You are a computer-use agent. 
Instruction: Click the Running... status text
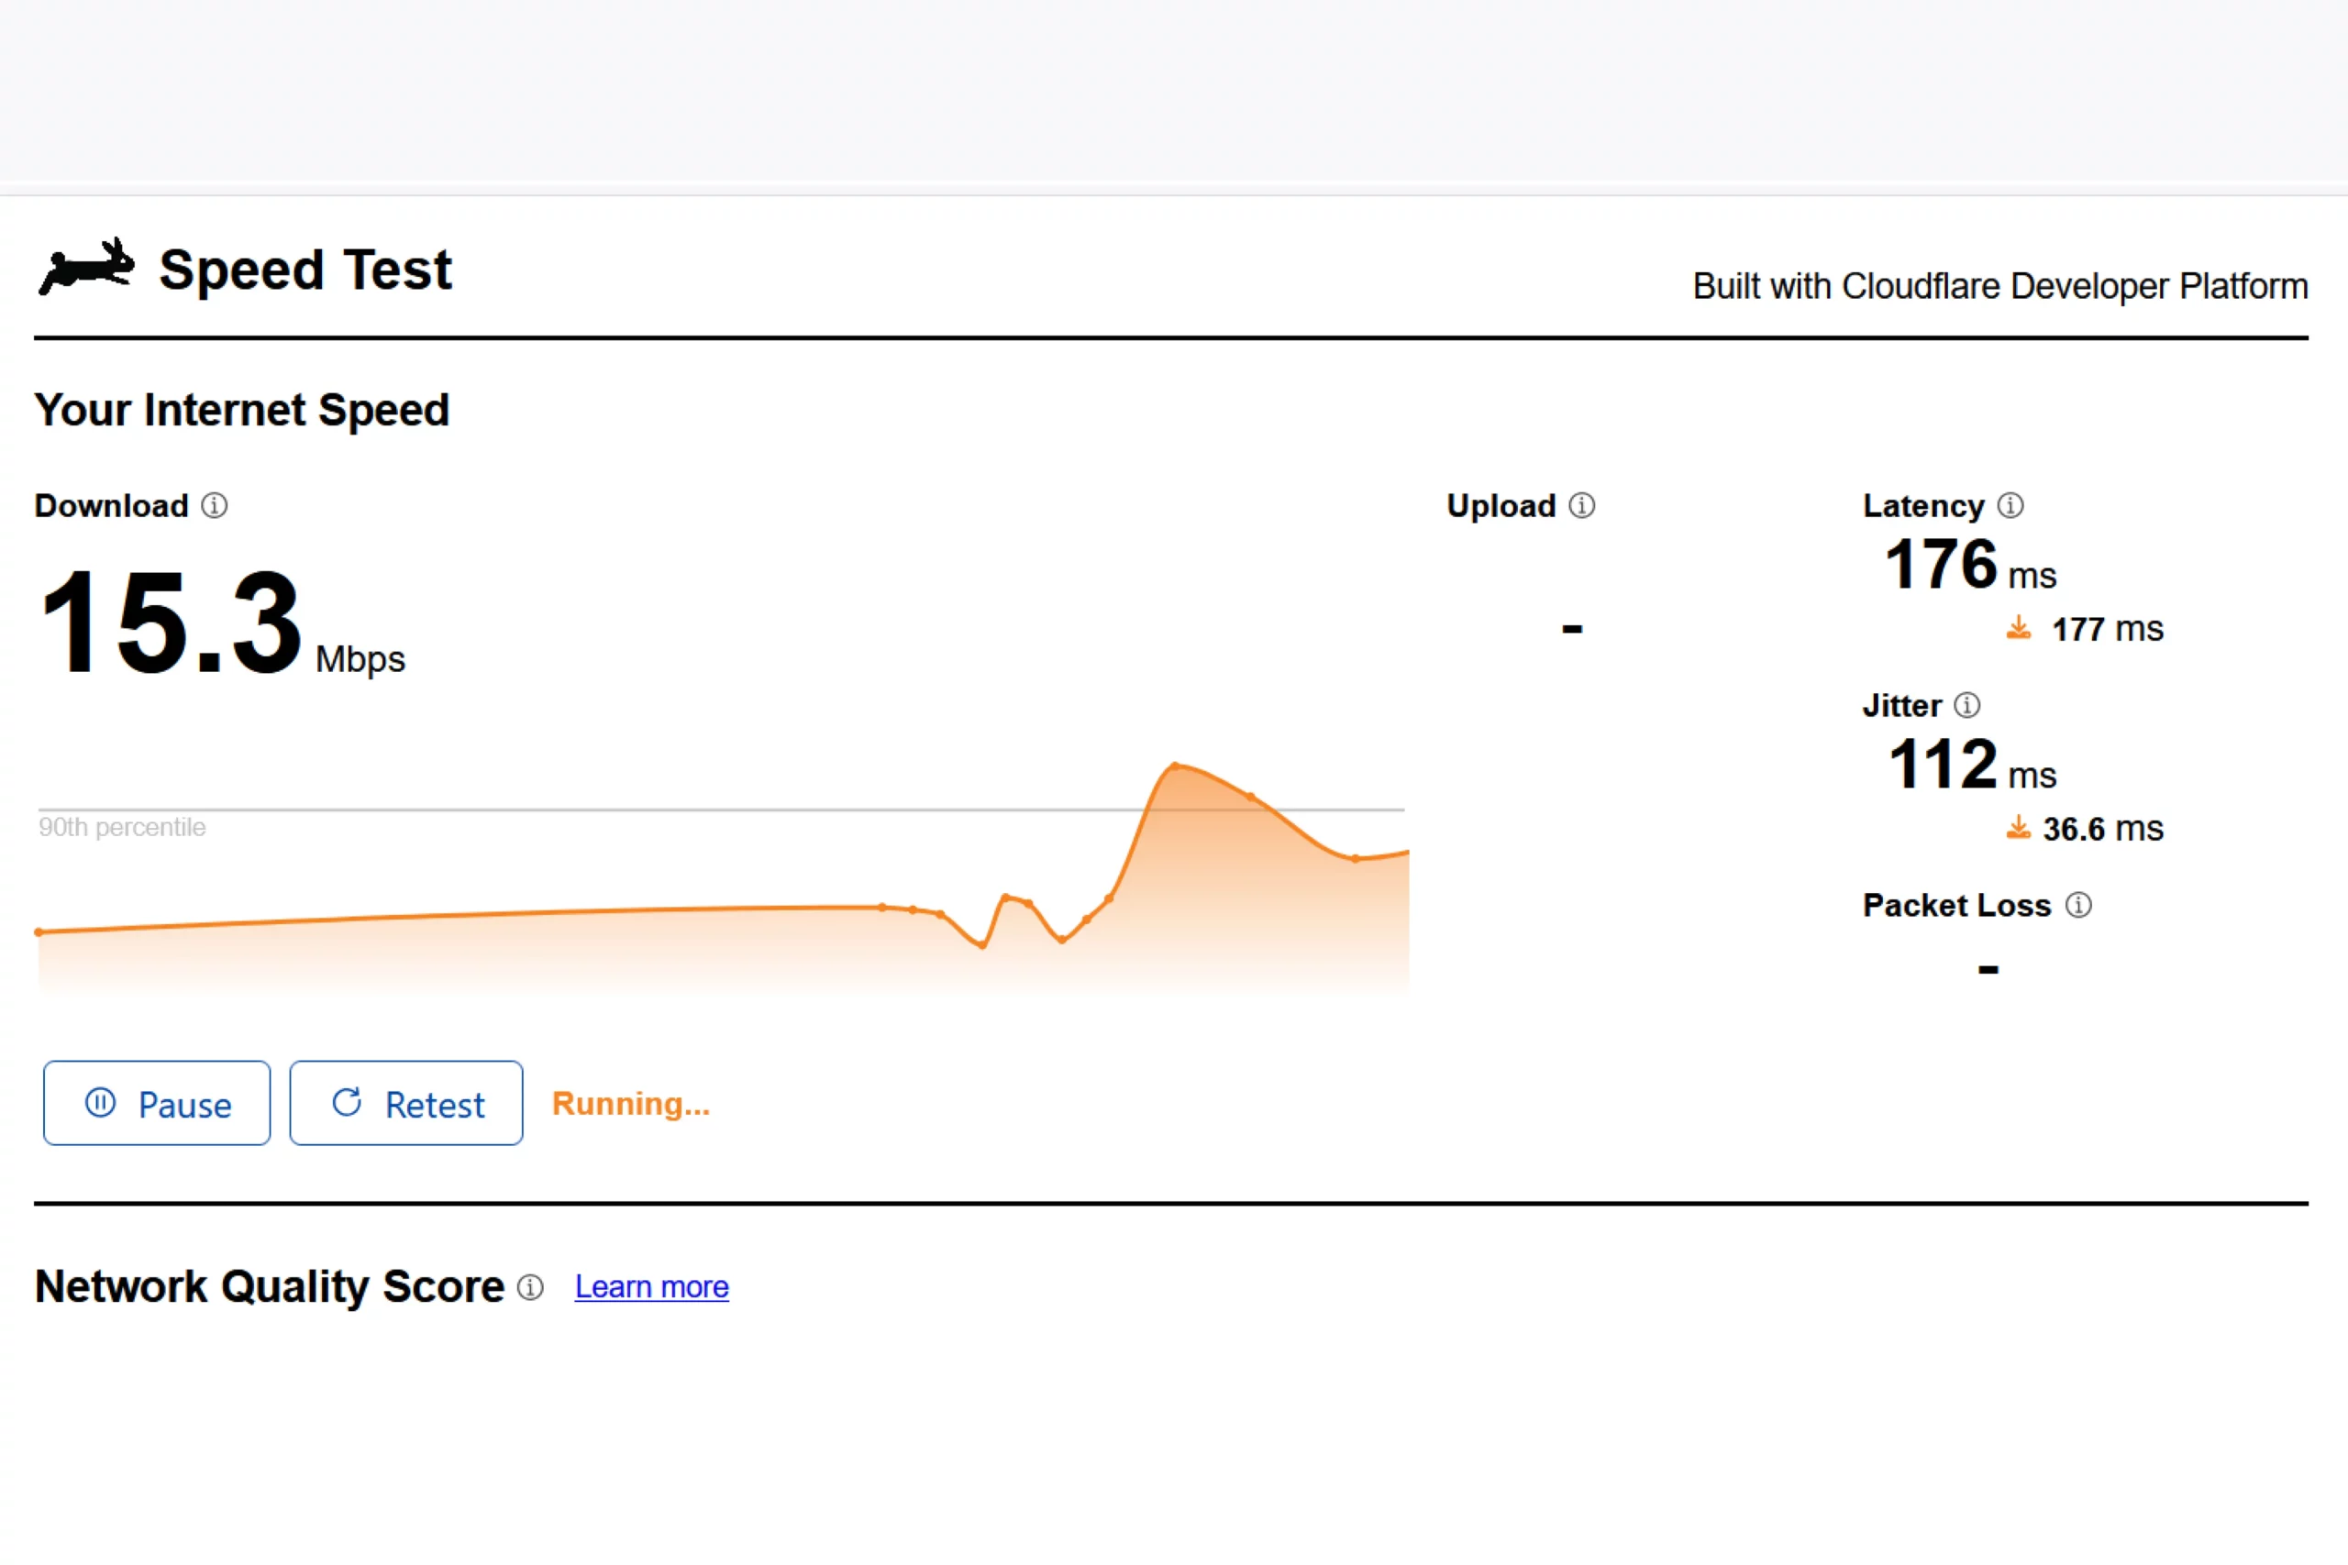click(x=631, y=1104)
